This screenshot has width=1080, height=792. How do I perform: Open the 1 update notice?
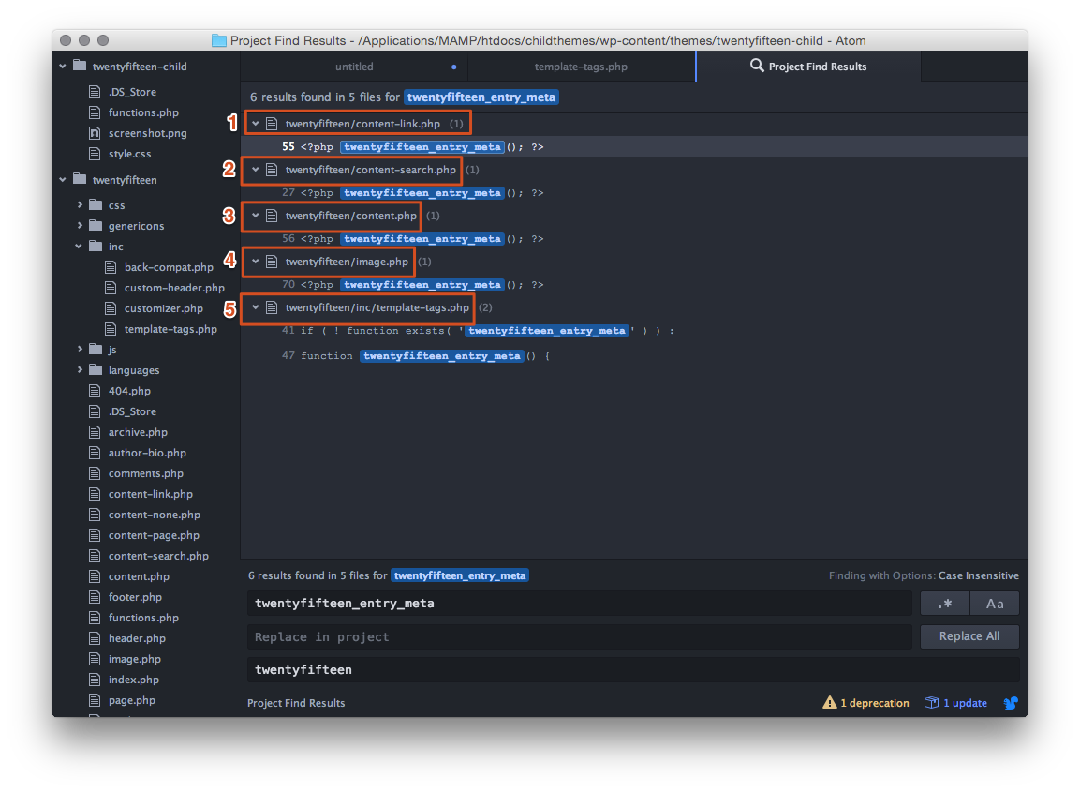tap(955, 703)
